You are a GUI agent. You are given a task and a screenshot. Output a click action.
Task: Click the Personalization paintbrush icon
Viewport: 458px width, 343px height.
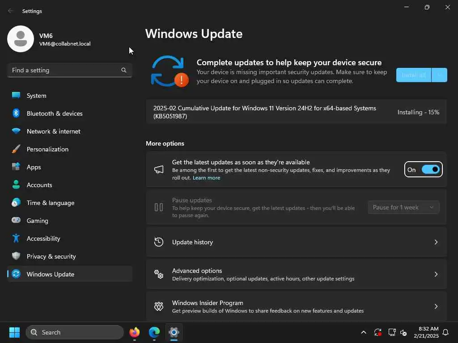pos(16,149)
